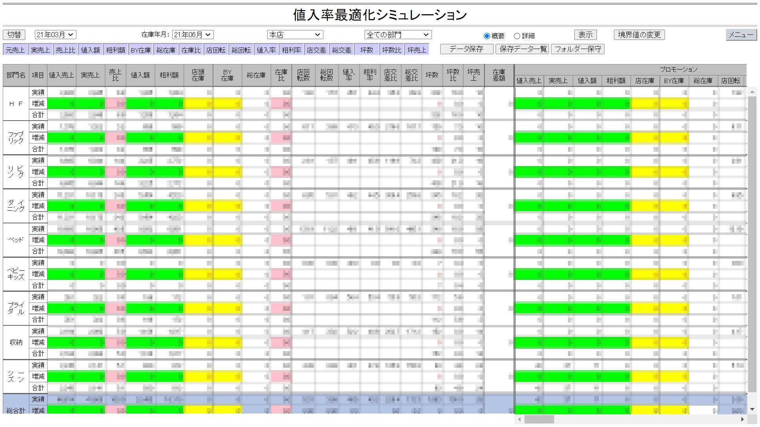This screenshot has height=427, width=760.
Task: Click the 境界値の変更 button
Action: pos(639,35)
